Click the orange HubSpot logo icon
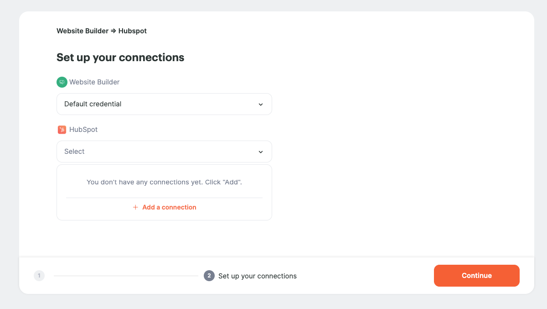This screenshot has width=547, height=309. pyautogui.click(x=62, y=130)
